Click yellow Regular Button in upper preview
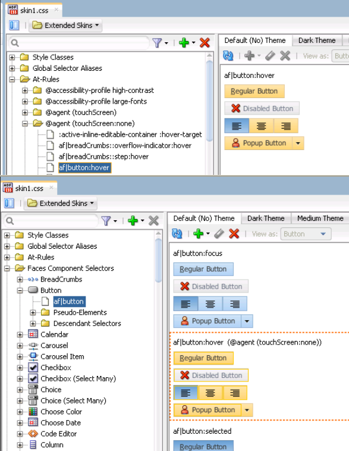This screenshot has width=349, height=451. (x=254, y=91)
